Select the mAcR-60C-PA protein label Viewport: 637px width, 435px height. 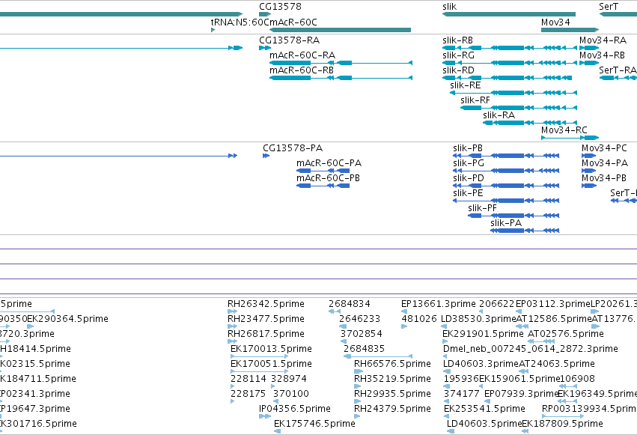[x=329, y=163]
